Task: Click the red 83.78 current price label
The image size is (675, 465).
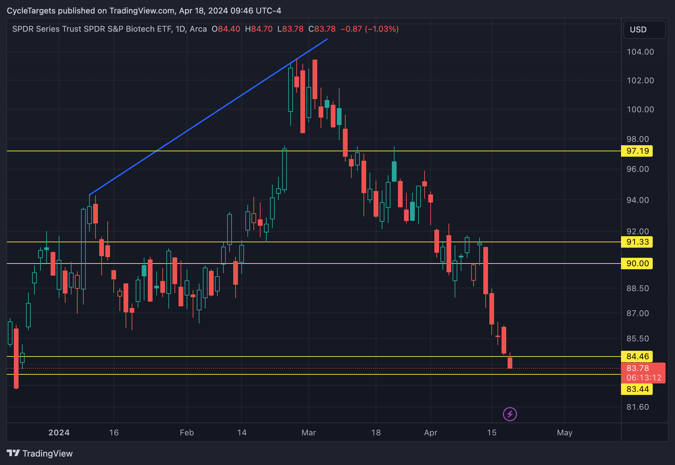Action: click(643, 373)
